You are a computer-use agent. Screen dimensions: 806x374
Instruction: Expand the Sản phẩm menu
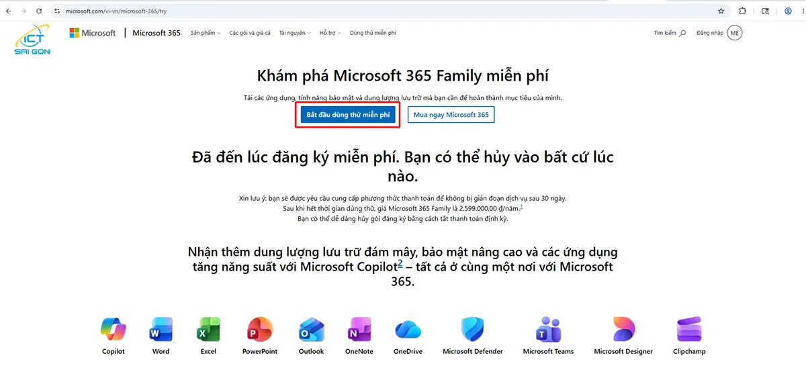[x=206, y=33]
